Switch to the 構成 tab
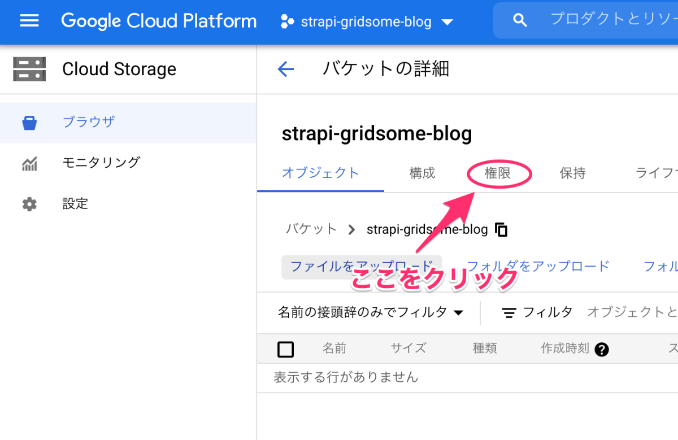The image size is (678, 440). click(x=422, y=173)
